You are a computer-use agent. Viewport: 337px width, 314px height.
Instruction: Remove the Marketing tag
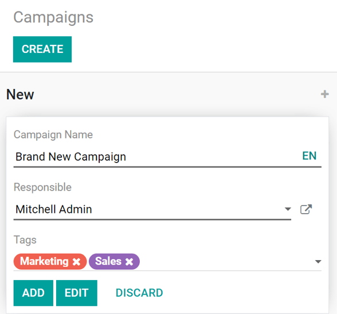click(x=76, y=262)
